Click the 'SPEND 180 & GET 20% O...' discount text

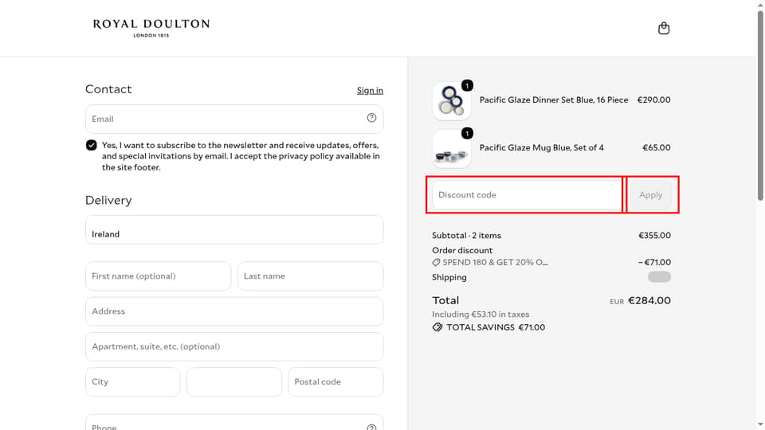click(x=495, y=262)
